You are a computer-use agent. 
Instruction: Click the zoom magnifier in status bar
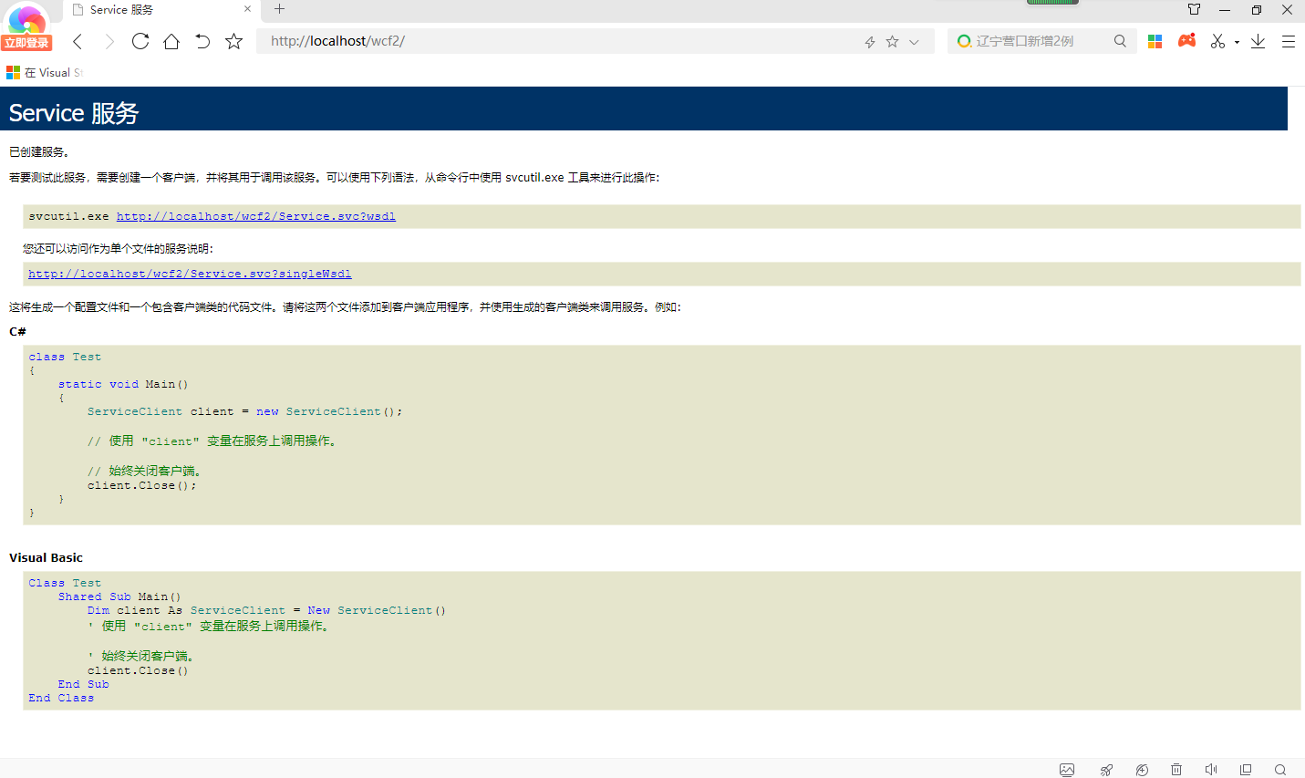[x=1280, y=769]
